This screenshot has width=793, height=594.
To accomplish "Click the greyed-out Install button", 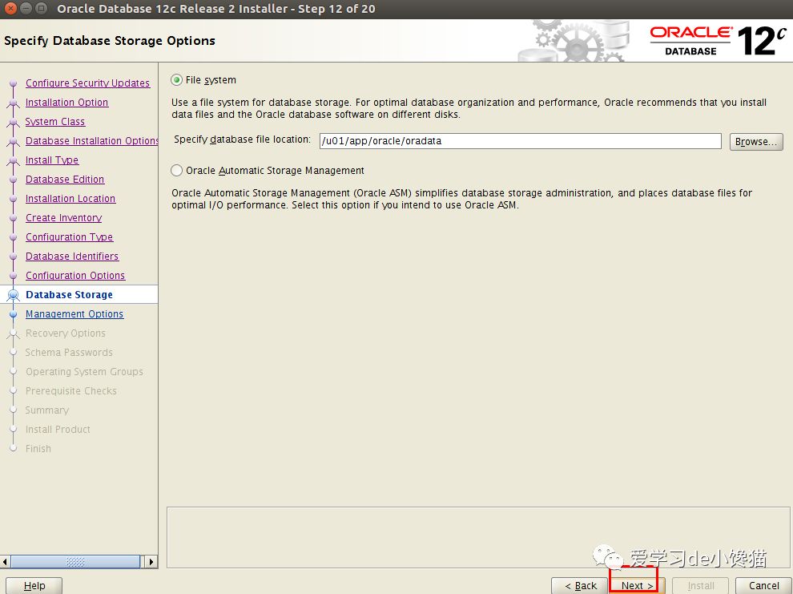I will [x=700, y=585].
